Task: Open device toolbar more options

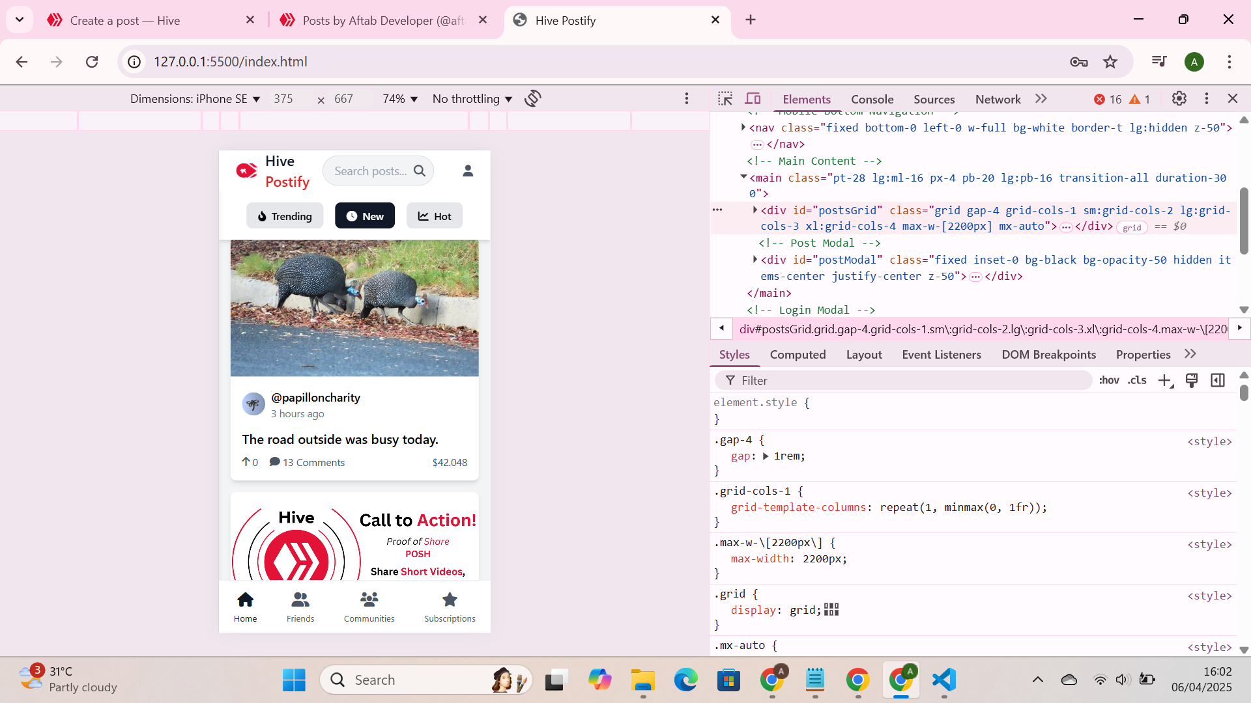Action: tap(687, 99)
